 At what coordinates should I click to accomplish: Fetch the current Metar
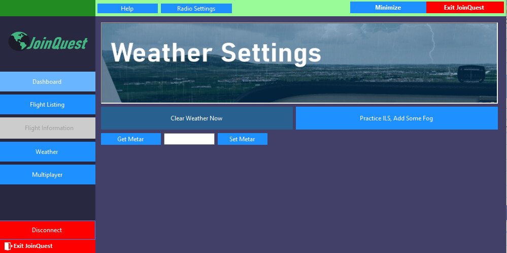[130, 139]
